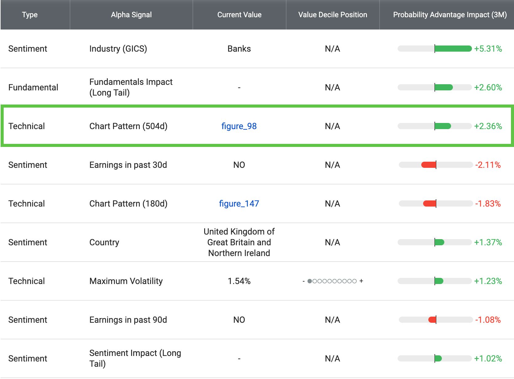514x379 pixels.
Task: Open the figure_98 chart pattern link
Action: pyautogui.click(x=239, y=126)
